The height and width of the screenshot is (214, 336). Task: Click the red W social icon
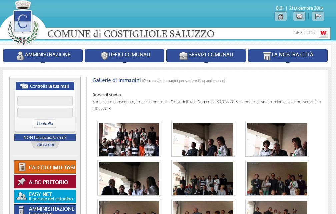click(x=323, y=33)
